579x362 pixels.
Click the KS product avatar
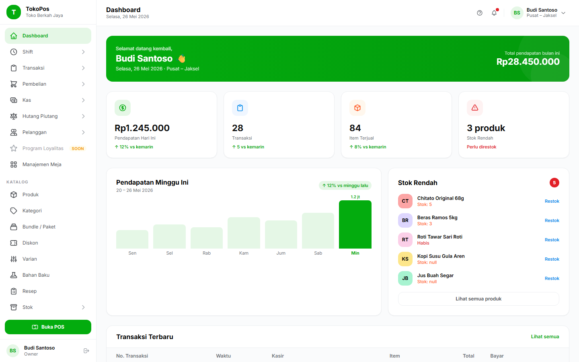(405, 259)
